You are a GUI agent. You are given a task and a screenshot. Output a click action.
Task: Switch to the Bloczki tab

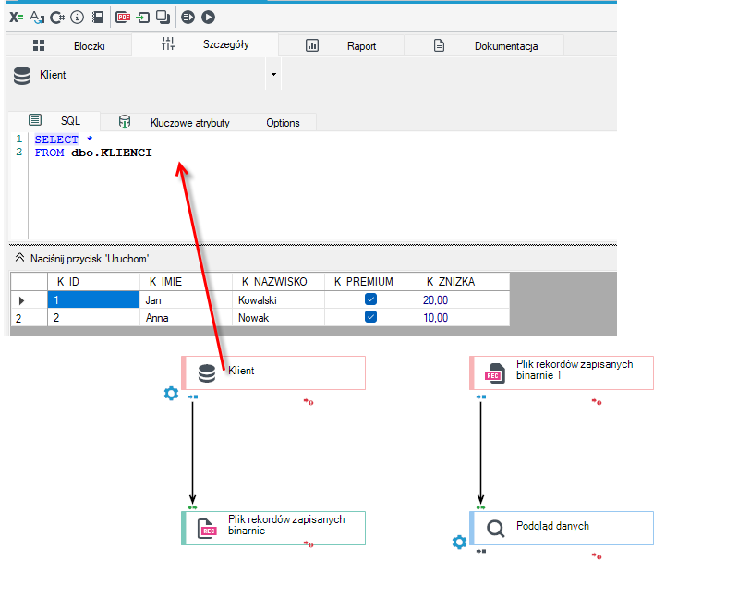tap(69, 45)
